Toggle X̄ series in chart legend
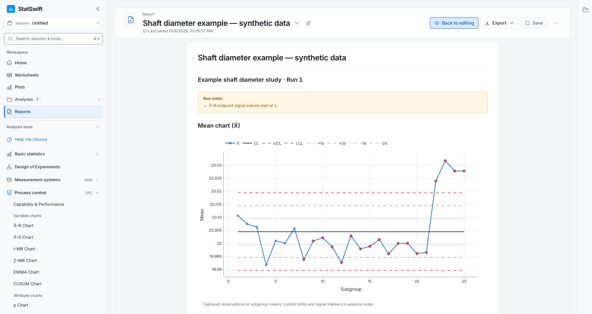 click(x=232, y=143)
